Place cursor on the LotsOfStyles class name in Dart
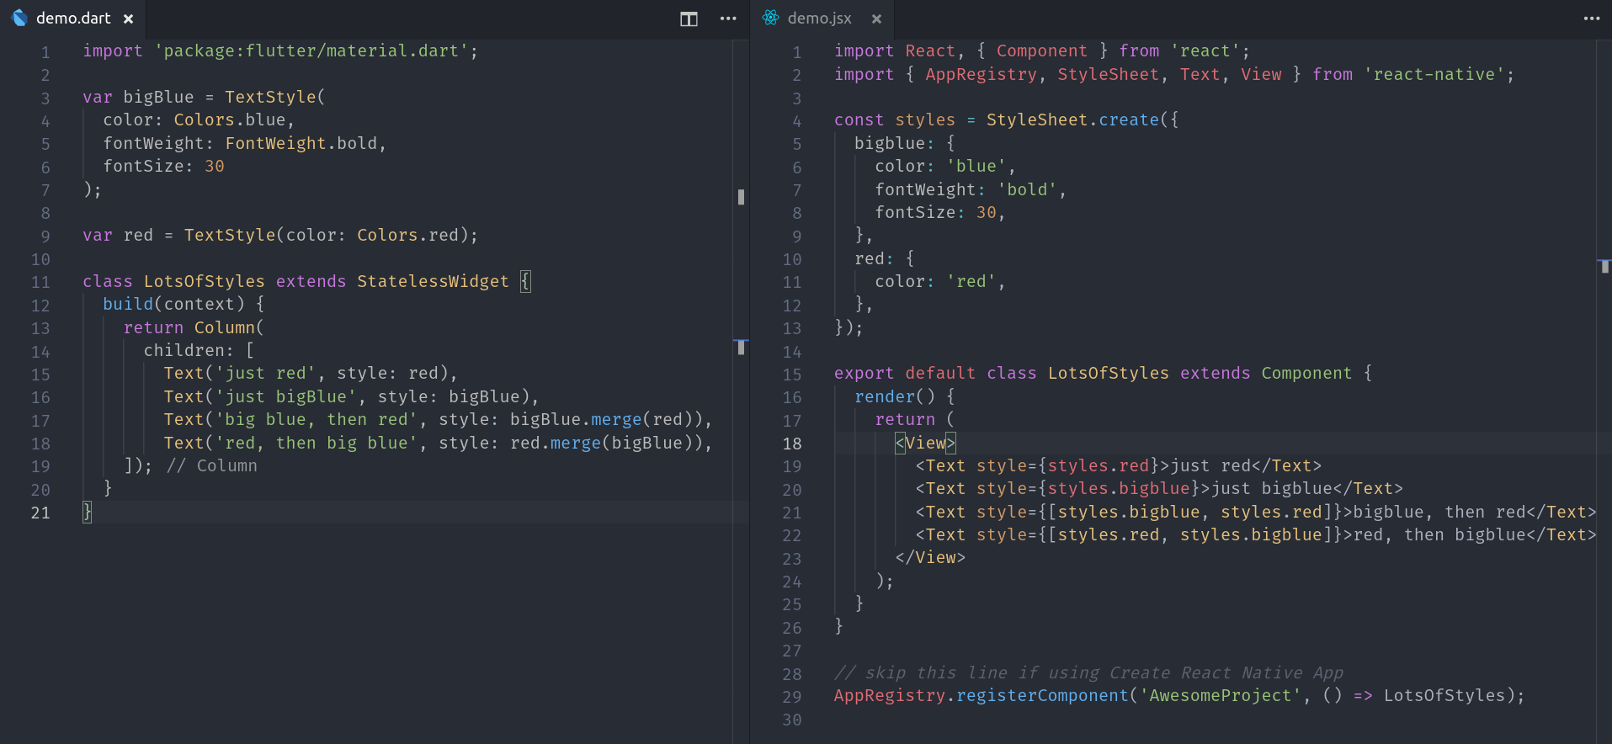 [x=204, y=282]
